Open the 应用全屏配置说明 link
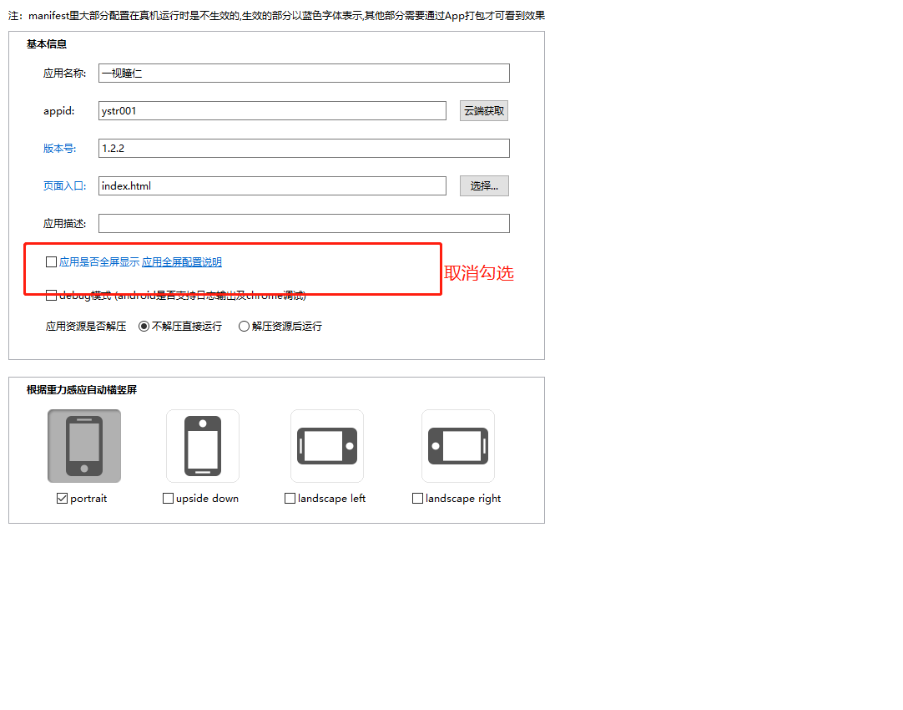 pos(181,262)
